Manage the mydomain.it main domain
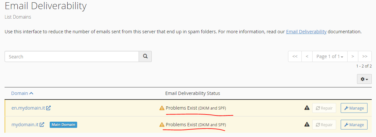This screenshot has width=376, height=137. (x=354, y=125)
